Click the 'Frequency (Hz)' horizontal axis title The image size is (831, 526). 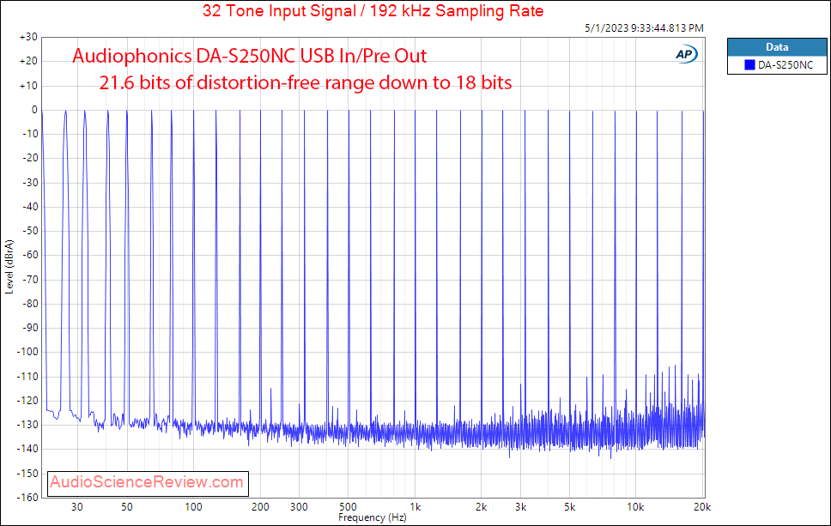(x=372, y=517)
